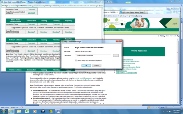The width and height of the screenshot is (183, 114).
Task: Open the File Explorer folder taskbar icon
Action: 19,111
